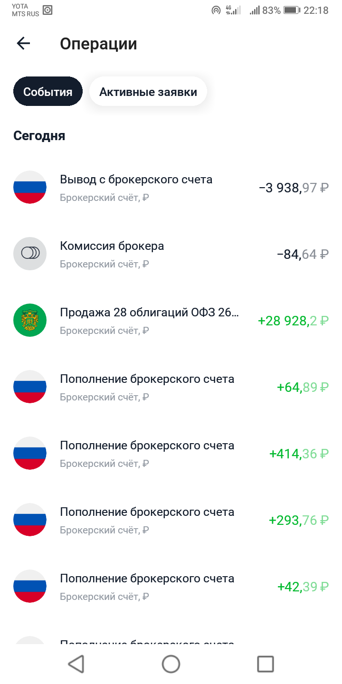
Task: Tap the Android home circle button
Action: point(171,664)
